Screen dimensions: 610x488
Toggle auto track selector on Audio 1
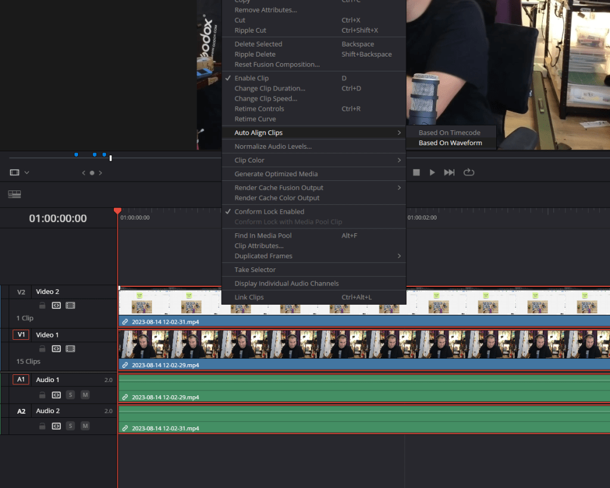click(x=57, y=395)
